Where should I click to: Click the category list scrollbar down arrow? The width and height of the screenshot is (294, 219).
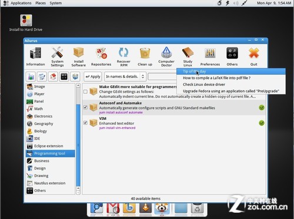point(78,193)
